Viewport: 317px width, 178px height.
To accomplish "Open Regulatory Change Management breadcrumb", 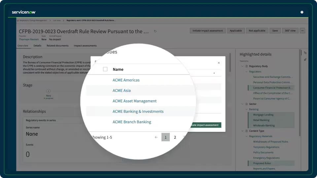I will (33, 20).
